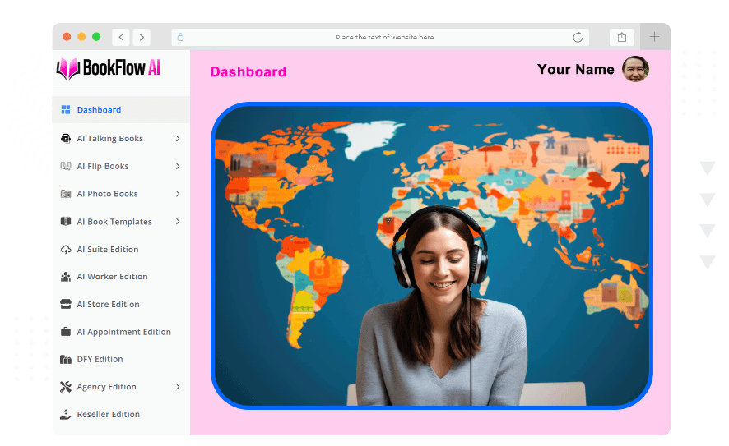Click the AI Worker Edition people icon
729x446 pixels.
66,277
